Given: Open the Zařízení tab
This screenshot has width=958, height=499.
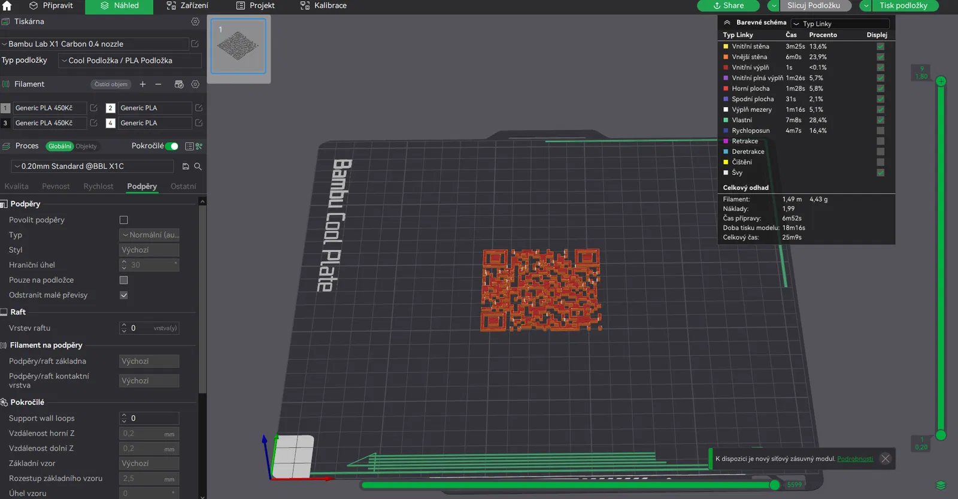Looking at the screenshot, I should tap(187, 6).
